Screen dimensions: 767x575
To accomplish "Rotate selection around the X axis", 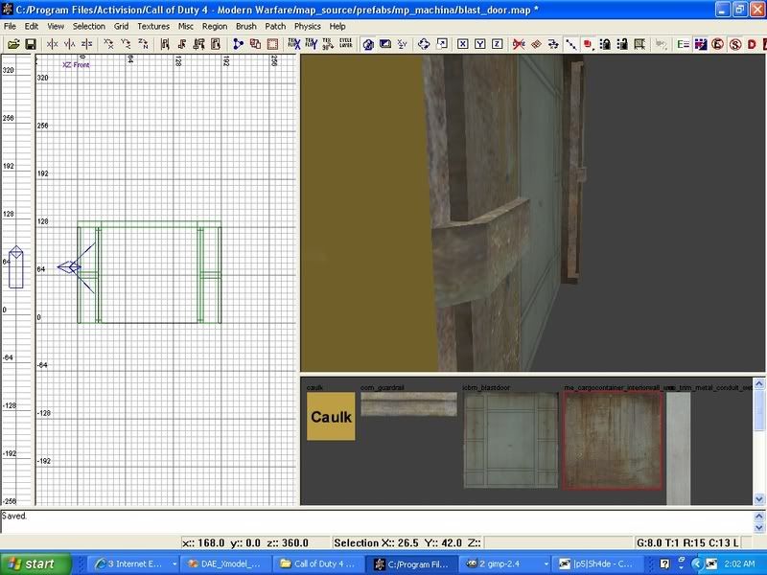I will click(x=108, y=44).
